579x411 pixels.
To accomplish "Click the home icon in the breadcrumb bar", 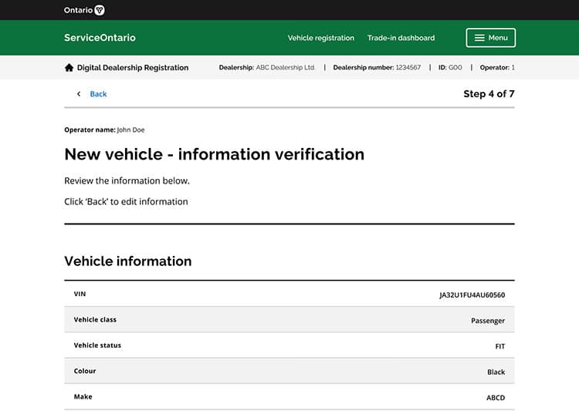I will pos(69,68).
